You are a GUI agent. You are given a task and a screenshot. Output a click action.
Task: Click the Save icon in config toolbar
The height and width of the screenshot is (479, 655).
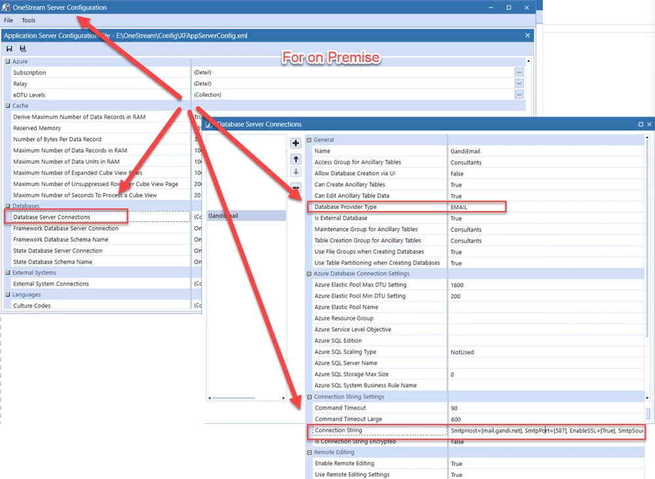9,49
